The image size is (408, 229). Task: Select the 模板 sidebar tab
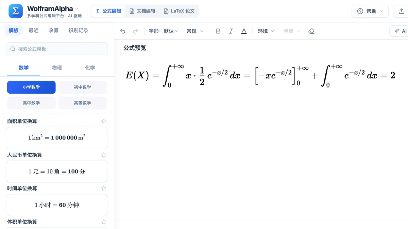click(x=14, y=30)
